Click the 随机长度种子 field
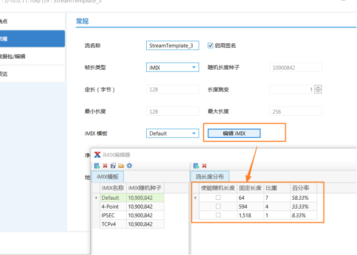The image size is (357, 255). point(296,67)
